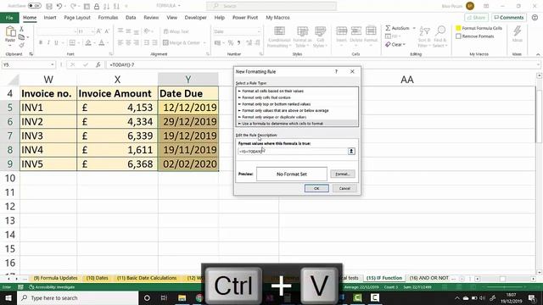Open the Name Box dropdown showing Y5
Viewport: 543px width, 305px height.
pyautogui.click(x=53, y=64)
